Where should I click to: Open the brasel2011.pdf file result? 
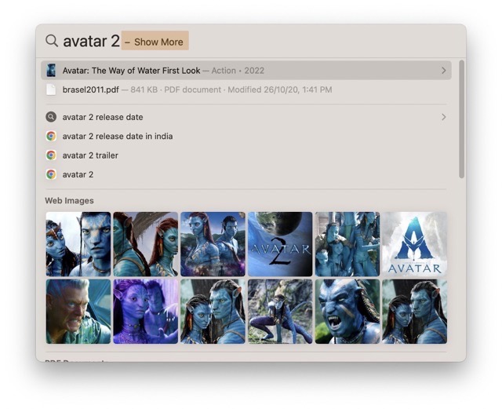(x=246, y=89)
